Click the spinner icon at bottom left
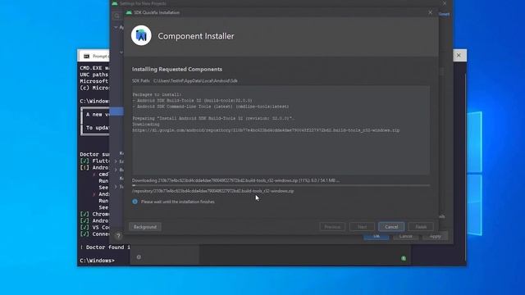Screen dimensions: 525x295 139,256
